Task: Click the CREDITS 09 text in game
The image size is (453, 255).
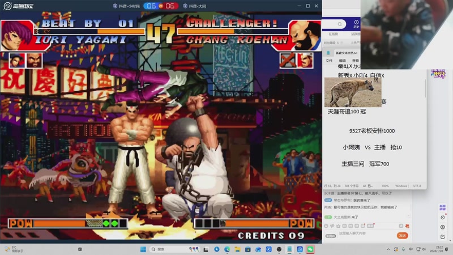Action: point(271,236)
